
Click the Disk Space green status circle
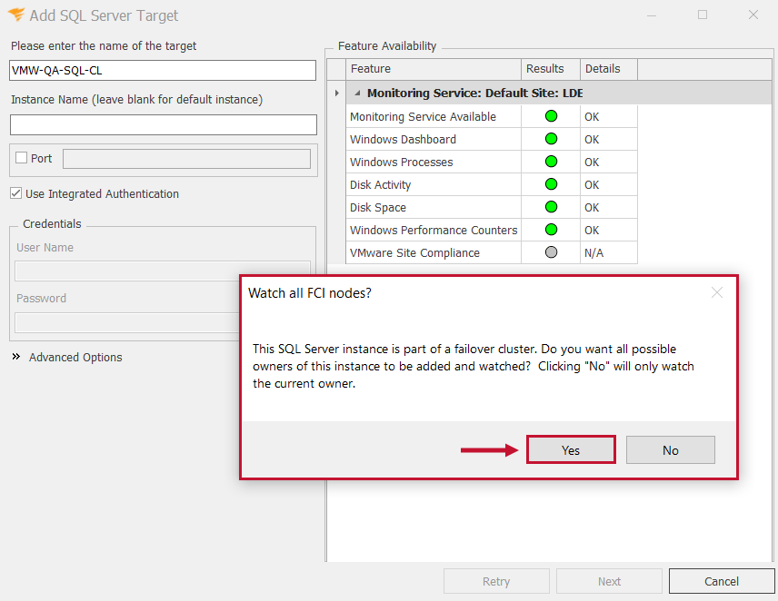[550, 207]
